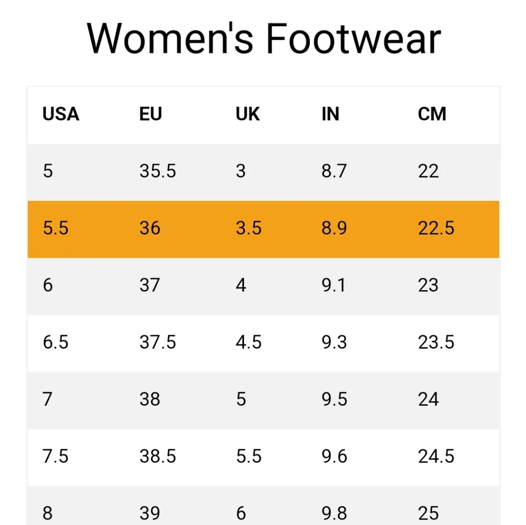Choose USA size 6 row
This screenshot has height=525, width=526.
tap(264, 286)
